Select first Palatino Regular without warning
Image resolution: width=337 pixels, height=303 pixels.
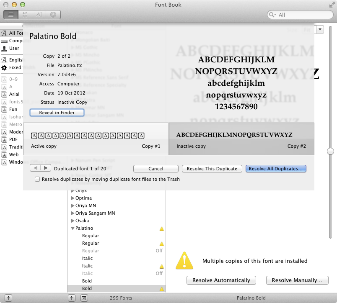pos(116,236)
